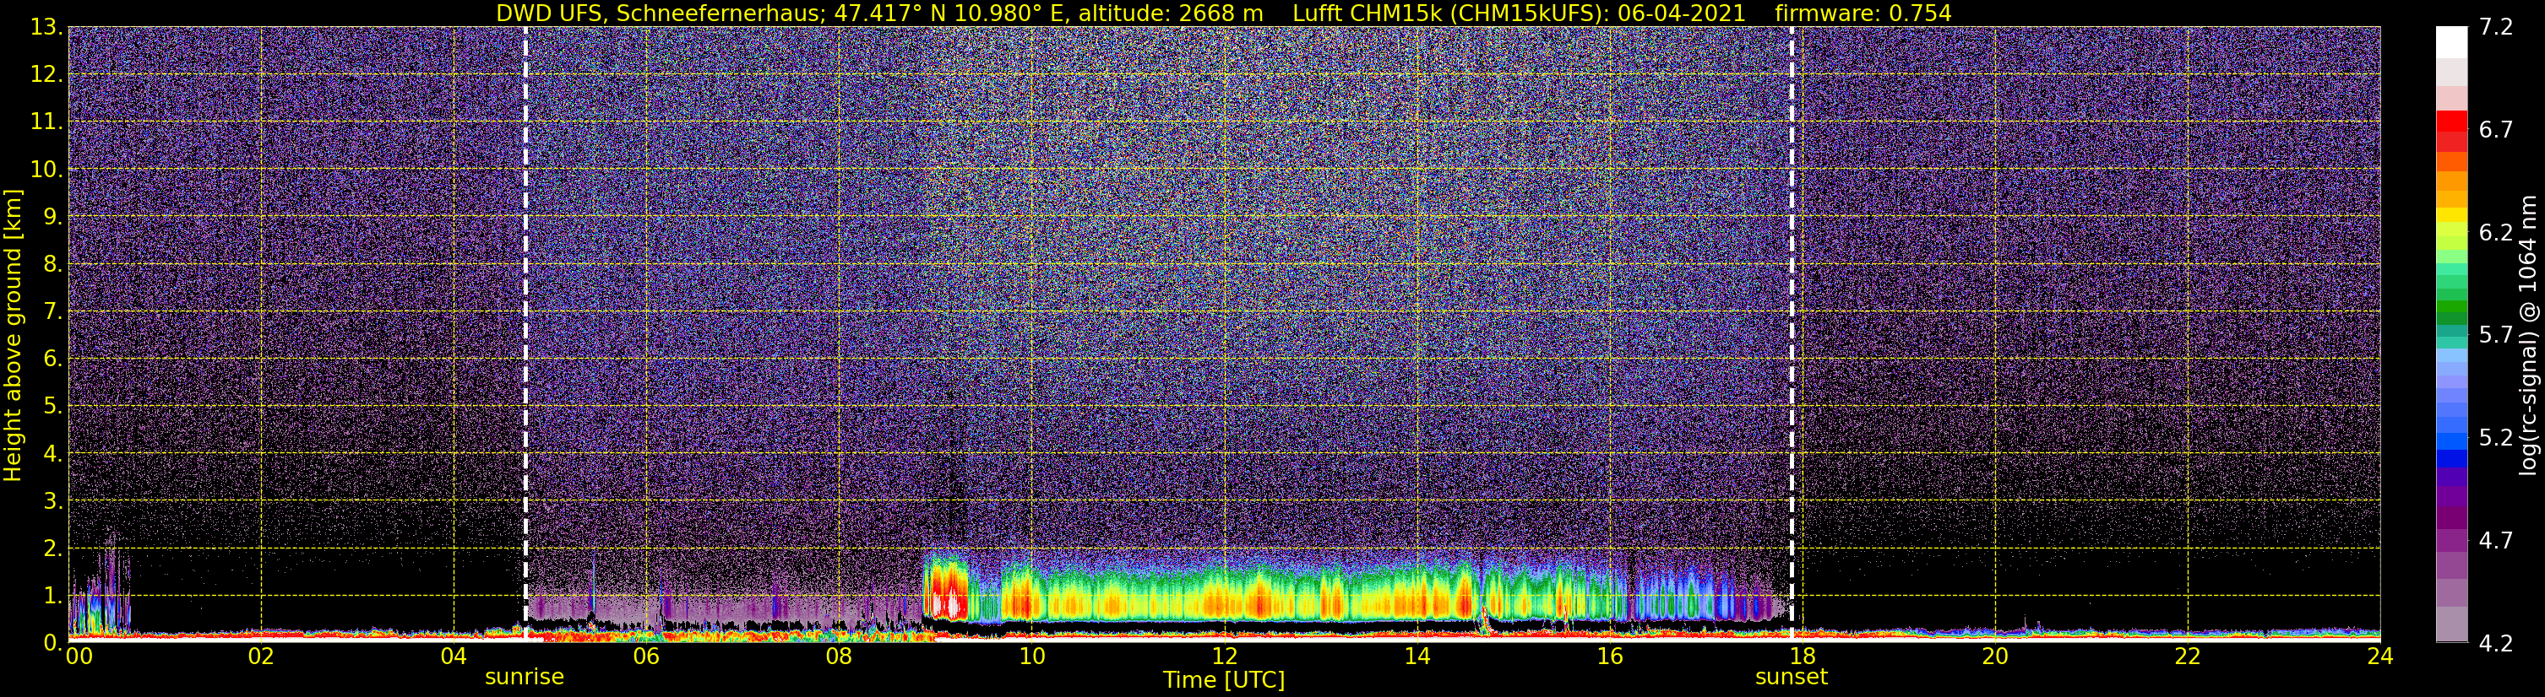The image size is (2545, 697).
Task: Click the 24 time axis tick label
Action: [2380, 656]
